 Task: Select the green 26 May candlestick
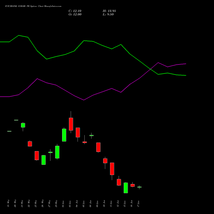(44, 160)
